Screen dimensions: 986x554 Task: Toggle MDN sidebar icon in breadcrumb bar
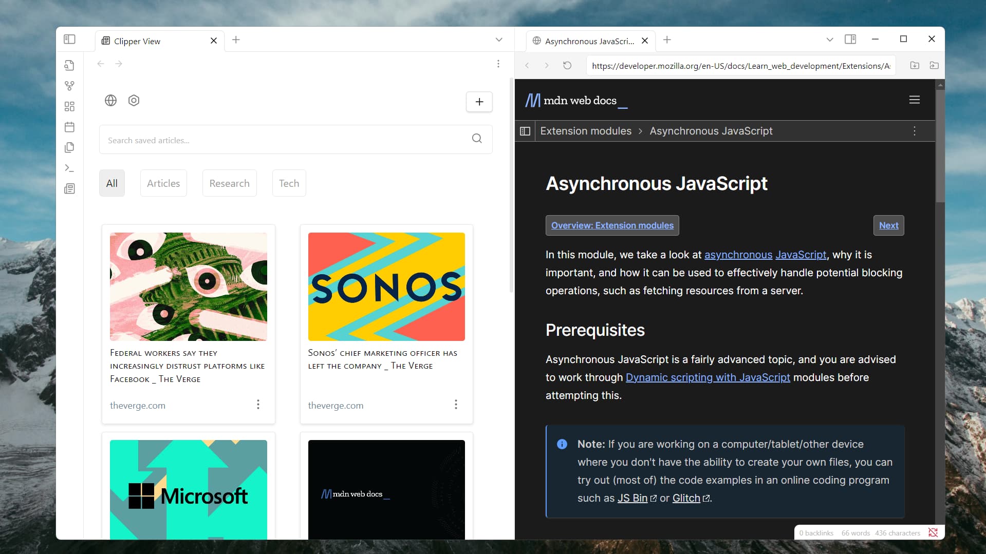pos(525,131)
